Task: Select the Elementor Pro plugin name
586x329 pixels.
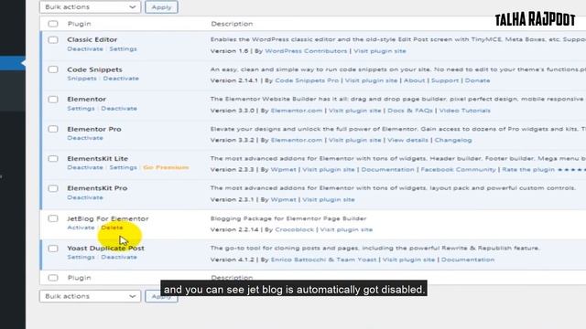Action: (x=94, y=129)
